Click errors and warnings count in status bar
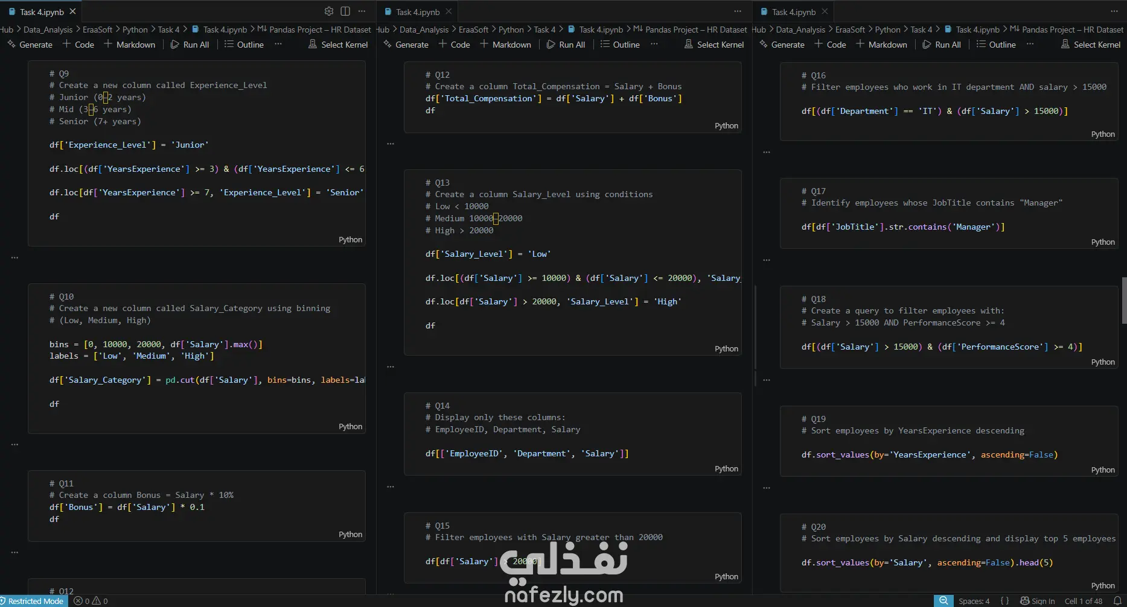 pos(91,601)
